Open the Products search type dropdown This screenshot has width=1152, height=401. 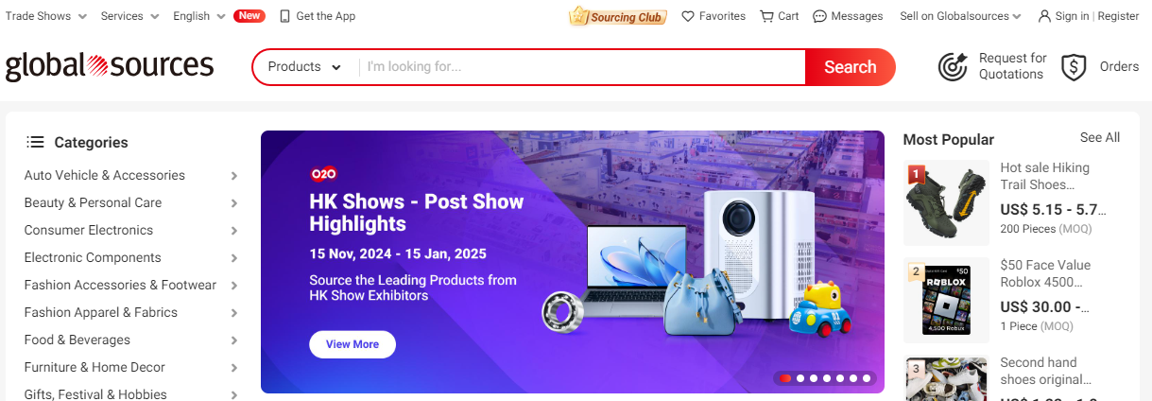pyautogui.click(x=304, y=67)
